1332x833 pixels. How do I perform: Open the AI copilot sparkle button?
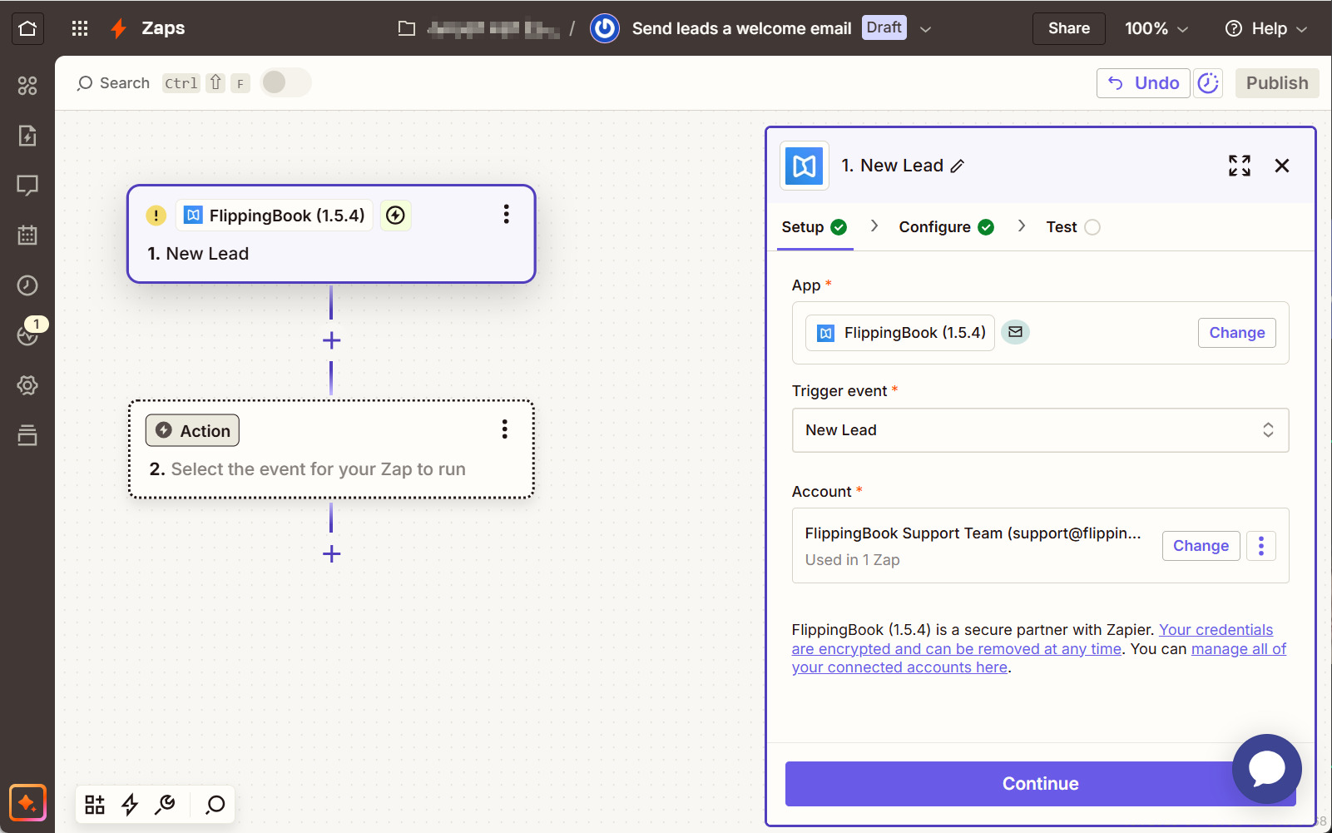pos(27,803)
